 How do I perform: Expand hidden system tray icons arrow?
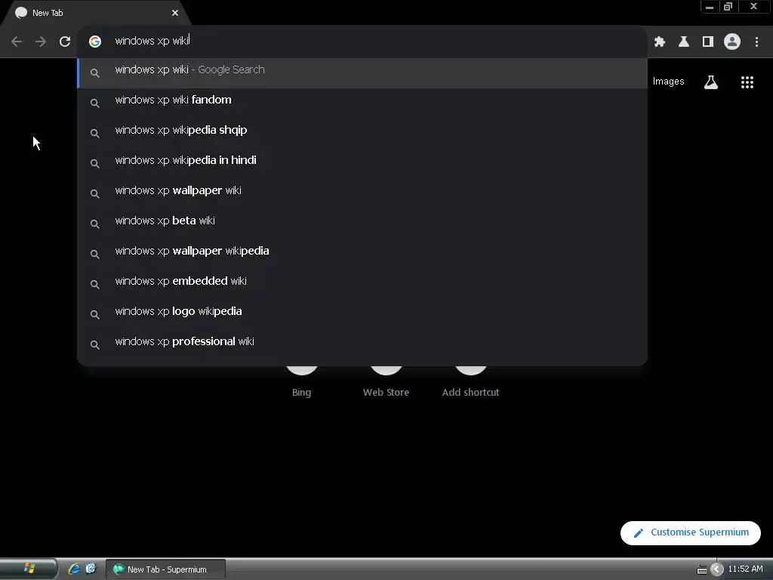tap(717, 569)
